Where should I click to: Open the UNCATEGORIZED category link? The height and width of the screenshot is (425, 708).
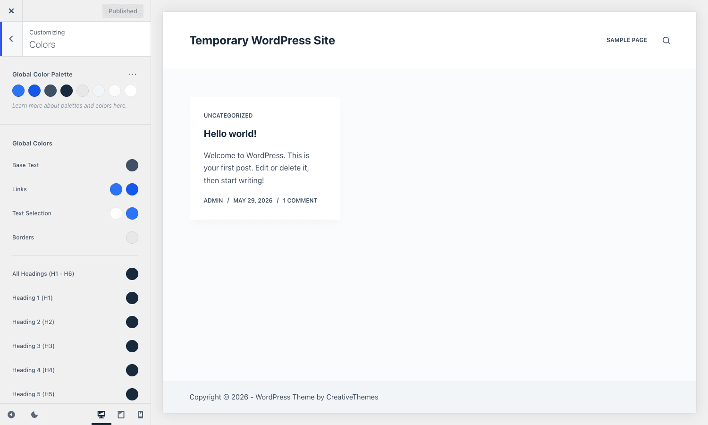coord(228,116)
